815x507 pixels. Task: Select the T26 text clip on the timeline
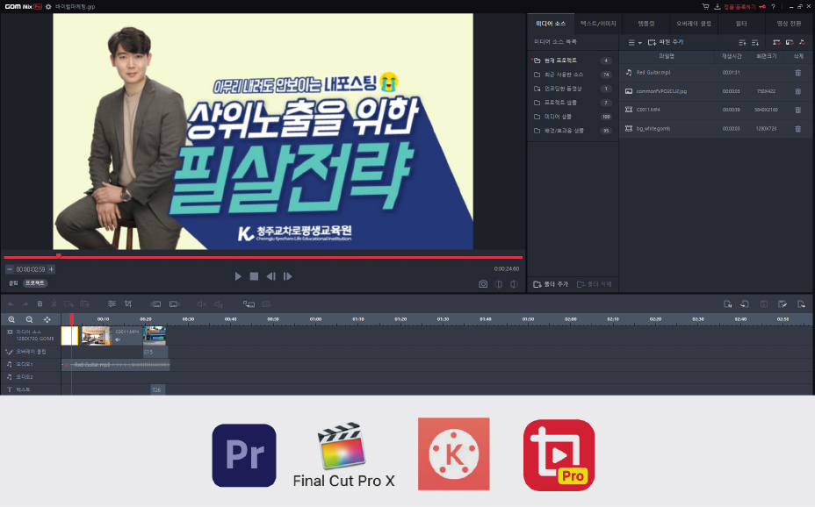157,389
